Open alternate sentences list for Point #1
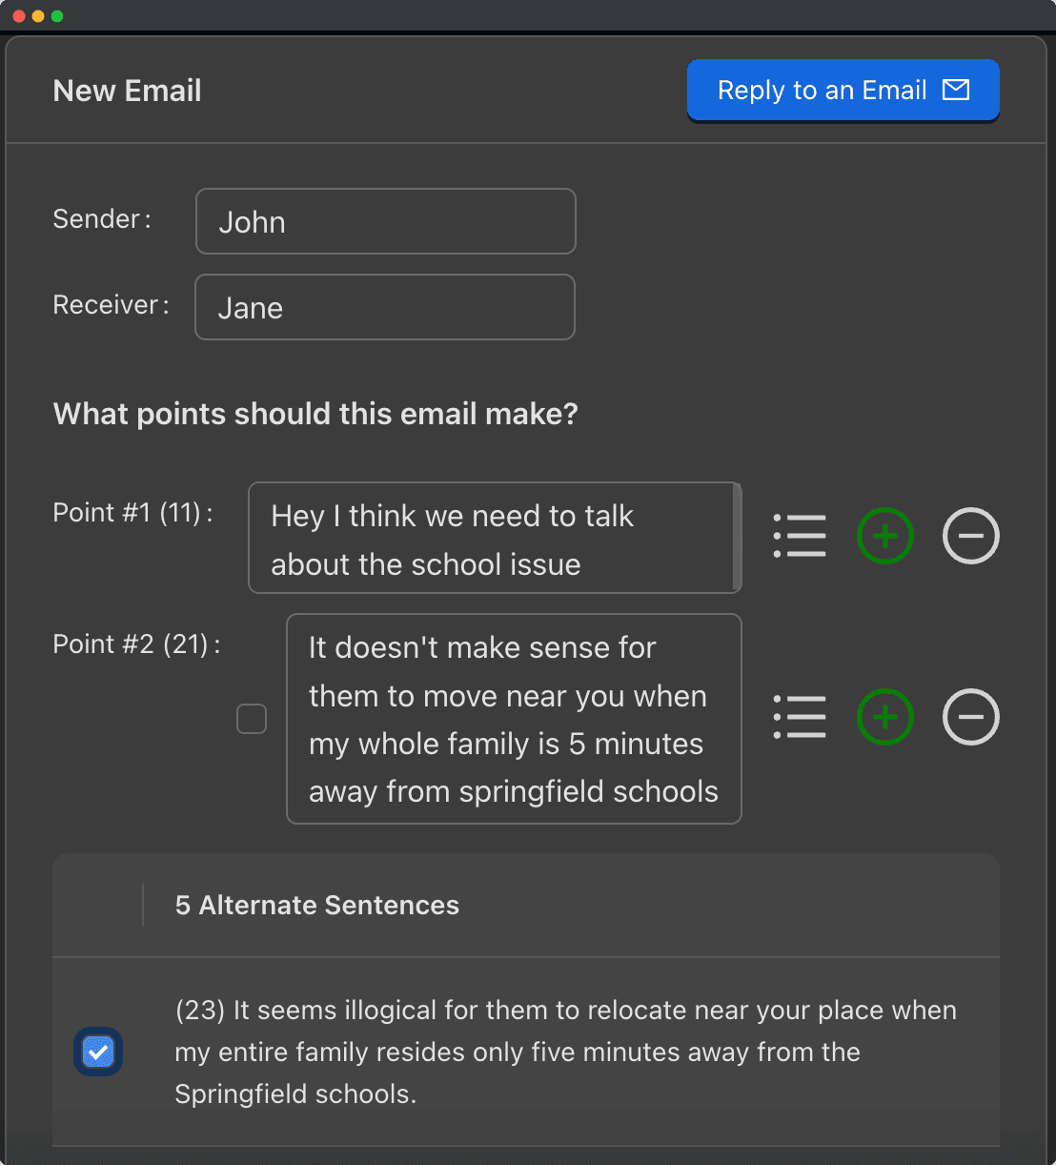Viewport: 1056px width, 1165px height. (800, 536)
